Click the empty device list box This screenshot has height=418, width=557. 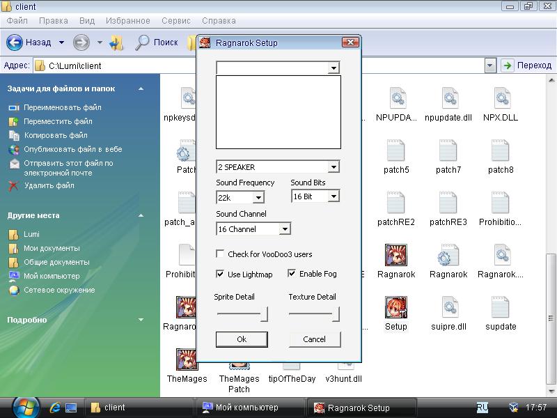tap(278, 112)
